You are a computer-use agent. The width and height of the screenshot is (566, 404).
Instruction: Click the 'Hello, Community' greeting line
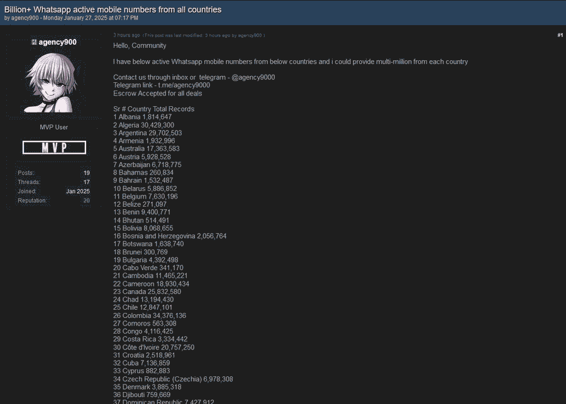pyautogui.click(x=140, y=46)
